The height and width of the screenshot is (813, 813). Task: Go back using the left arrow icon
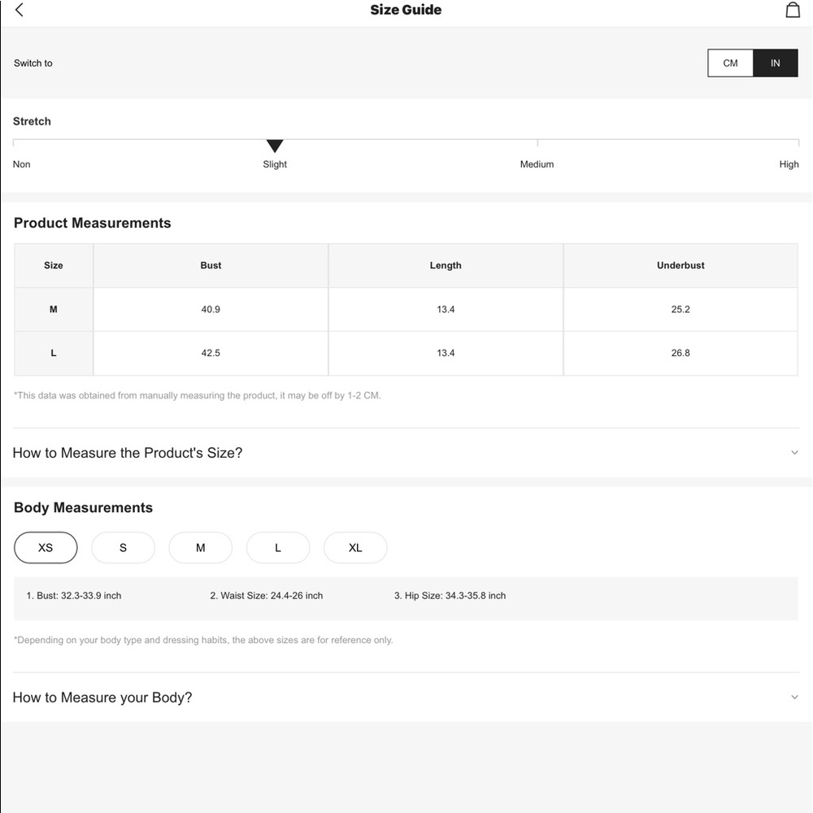(x=20, y=10)
